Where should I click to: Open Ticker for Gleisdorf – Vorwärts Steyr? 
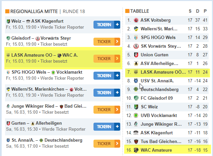tap(106, 41)
